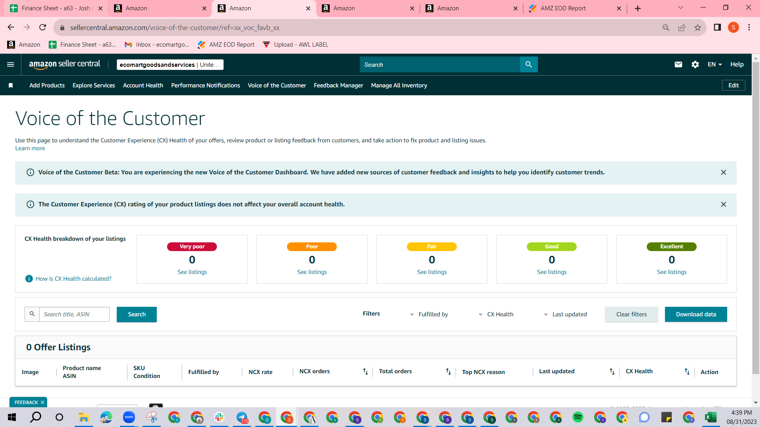The height and width of the screenshot is (427, 760).
Task: Sort by CX Health column arrows
Action: (x=687, y=372)
